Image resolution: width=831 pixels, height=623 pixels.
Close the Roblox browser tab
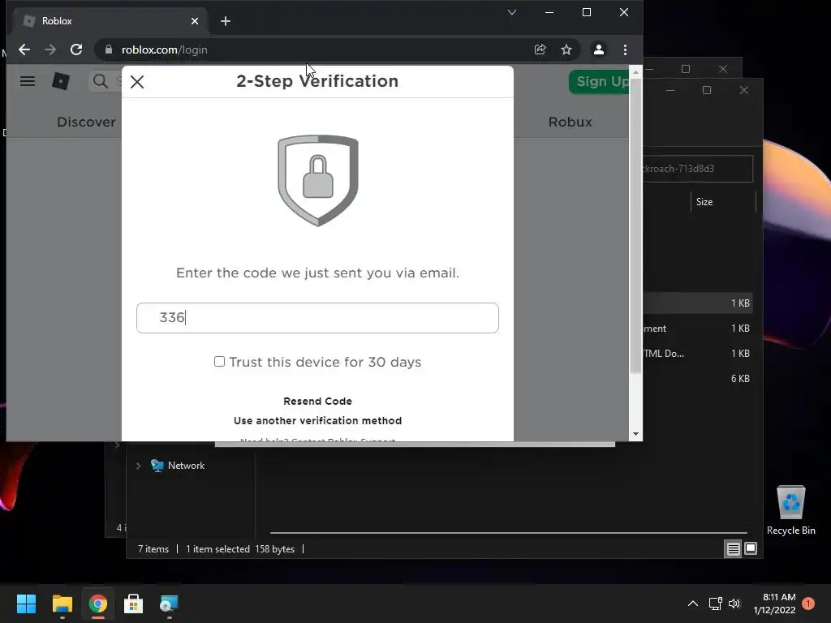click(x=195, y=21)
